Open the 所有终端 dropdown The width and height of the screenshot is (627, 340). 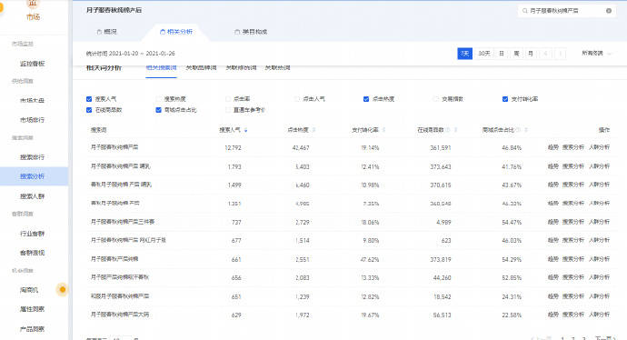click(596, 54)
